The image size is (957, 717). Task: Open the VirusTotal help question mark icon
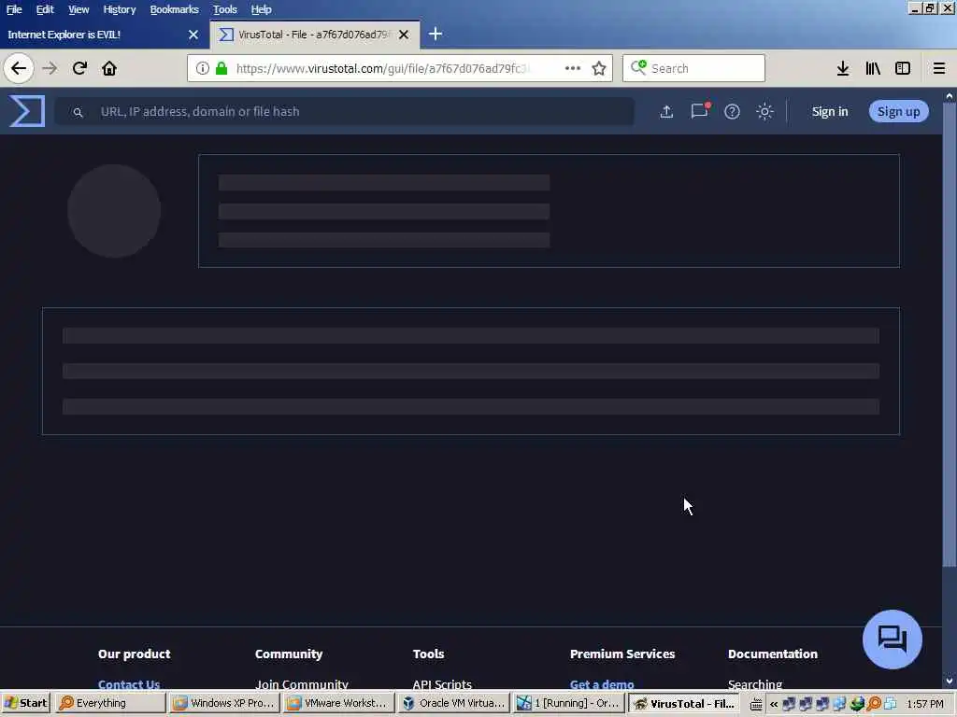(732, 112)
